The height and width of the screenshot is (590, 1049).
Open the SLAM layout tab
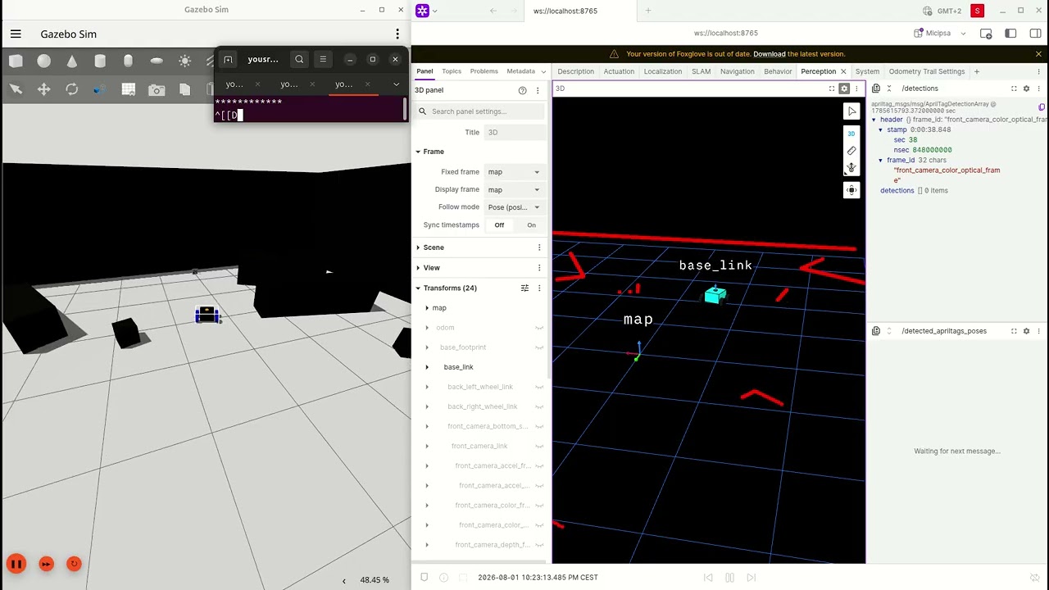coord(701,71)
